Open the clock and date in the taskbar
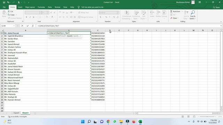This screenshot has width=223, height=125. click(x=213, y=122)
